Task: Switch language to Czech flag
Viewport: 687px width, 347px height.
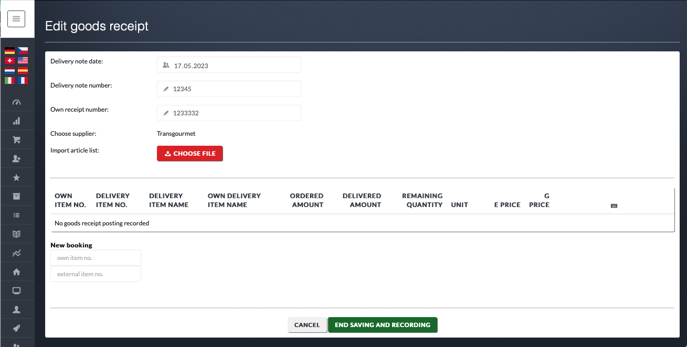Action: click(x=23, y=51)
